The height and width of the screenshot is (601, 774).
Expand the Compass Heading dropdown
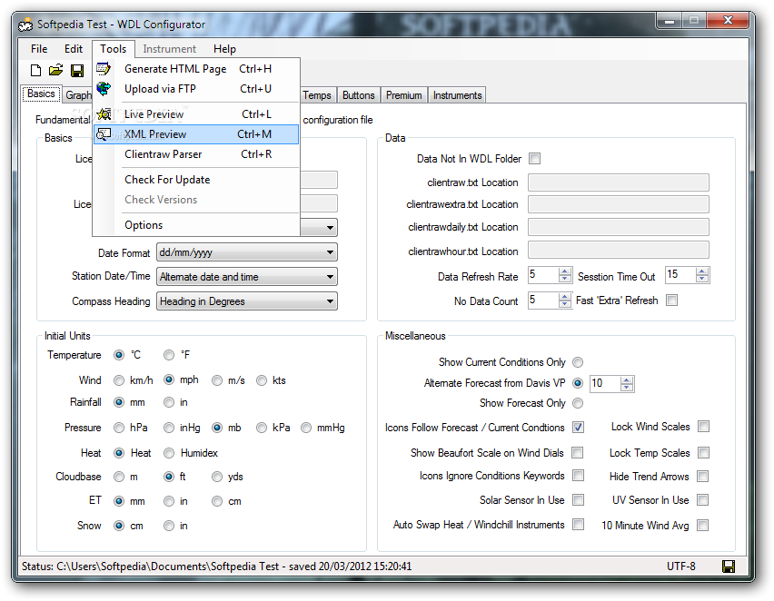pyautogui.click(x=330, y=301)
